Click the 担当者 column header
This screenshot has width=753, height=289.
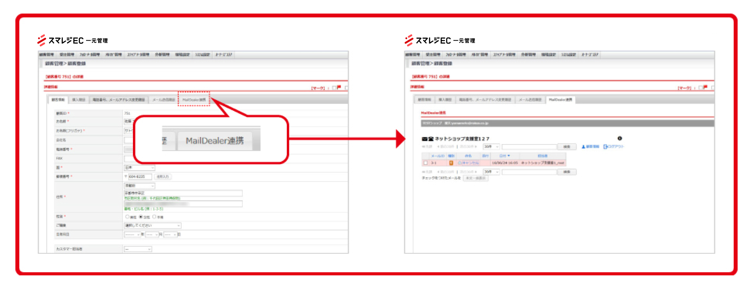tap(542, 156)
